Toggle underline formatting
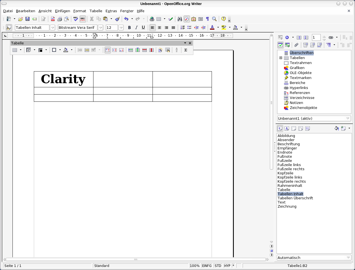The image size is (355, 270). pos(143,27)
